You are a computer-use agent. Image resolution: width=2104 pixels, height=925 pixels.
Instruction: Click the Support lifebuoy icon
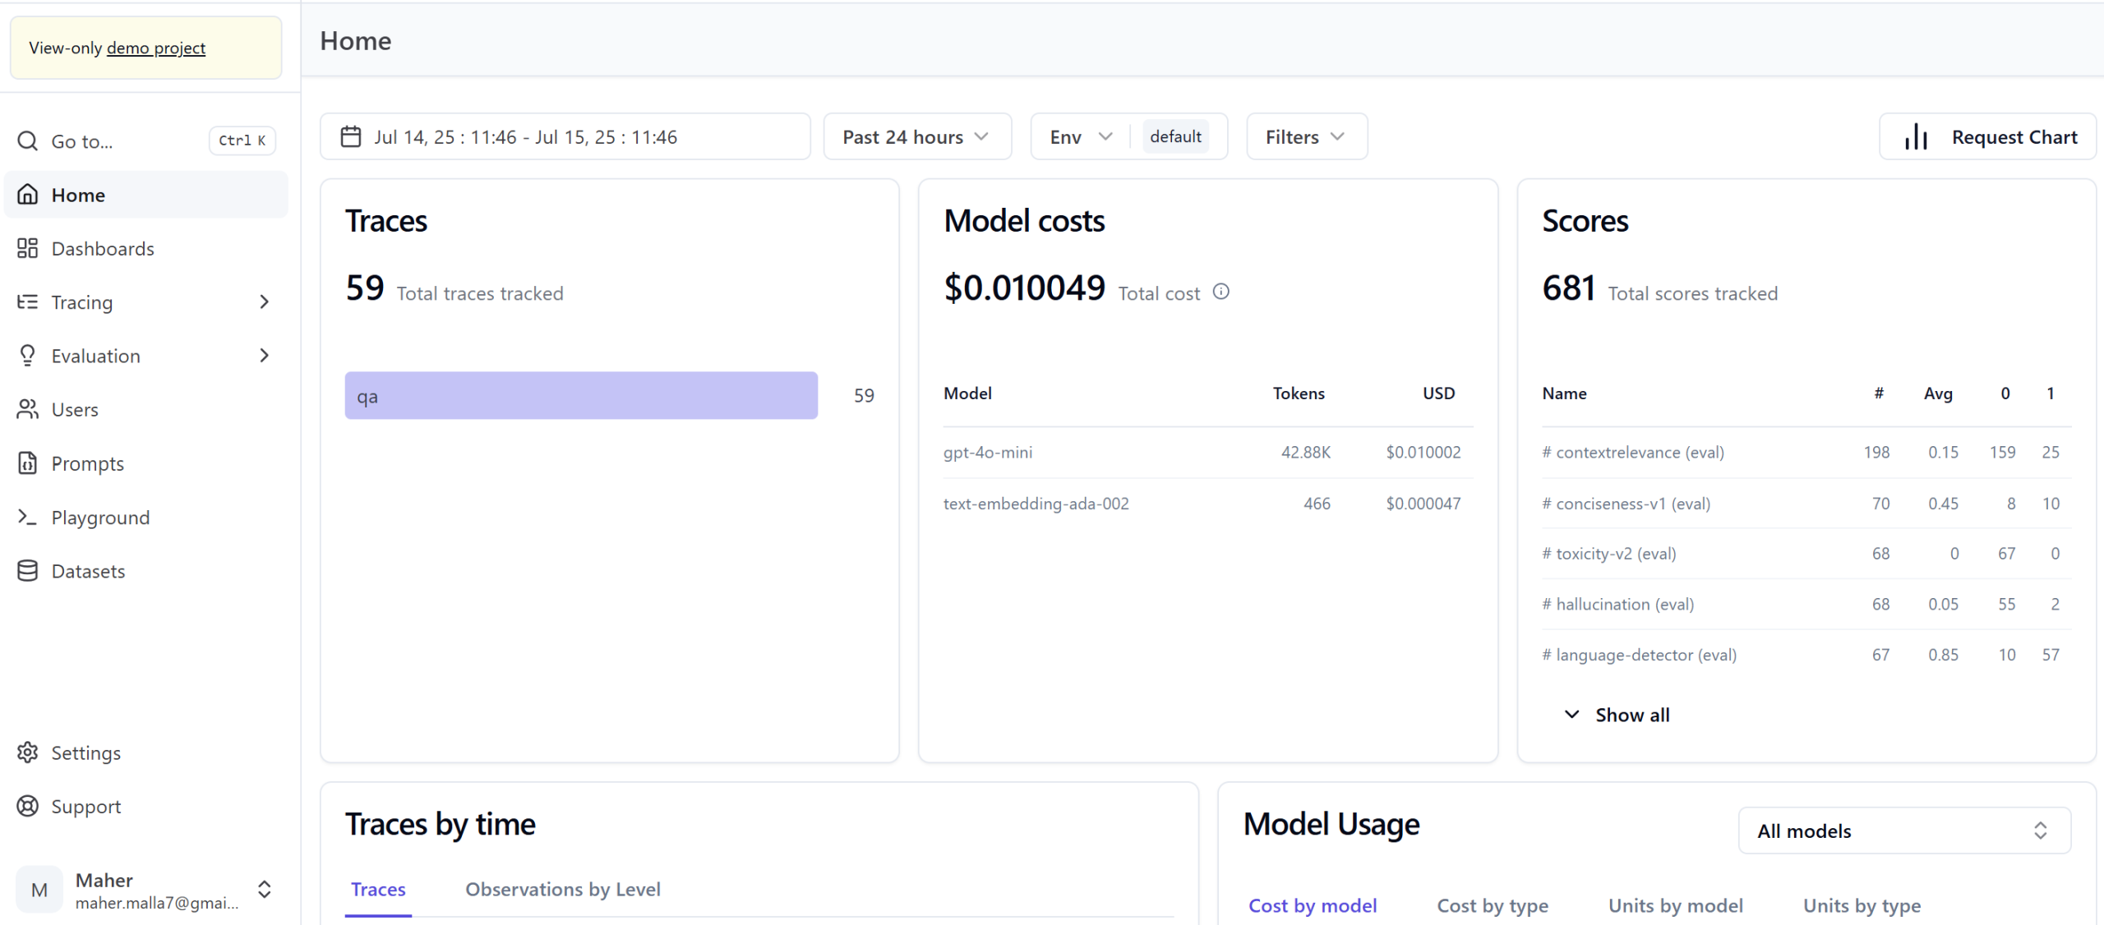(x=27, y=807)
